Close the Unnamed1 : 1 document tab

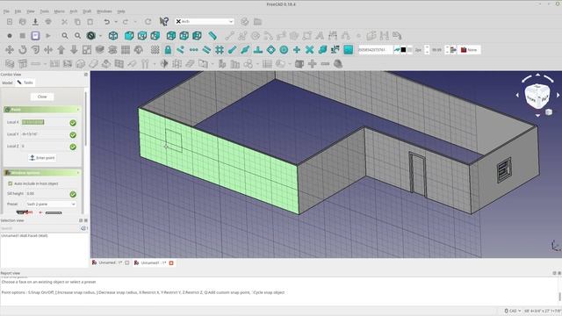171,263
